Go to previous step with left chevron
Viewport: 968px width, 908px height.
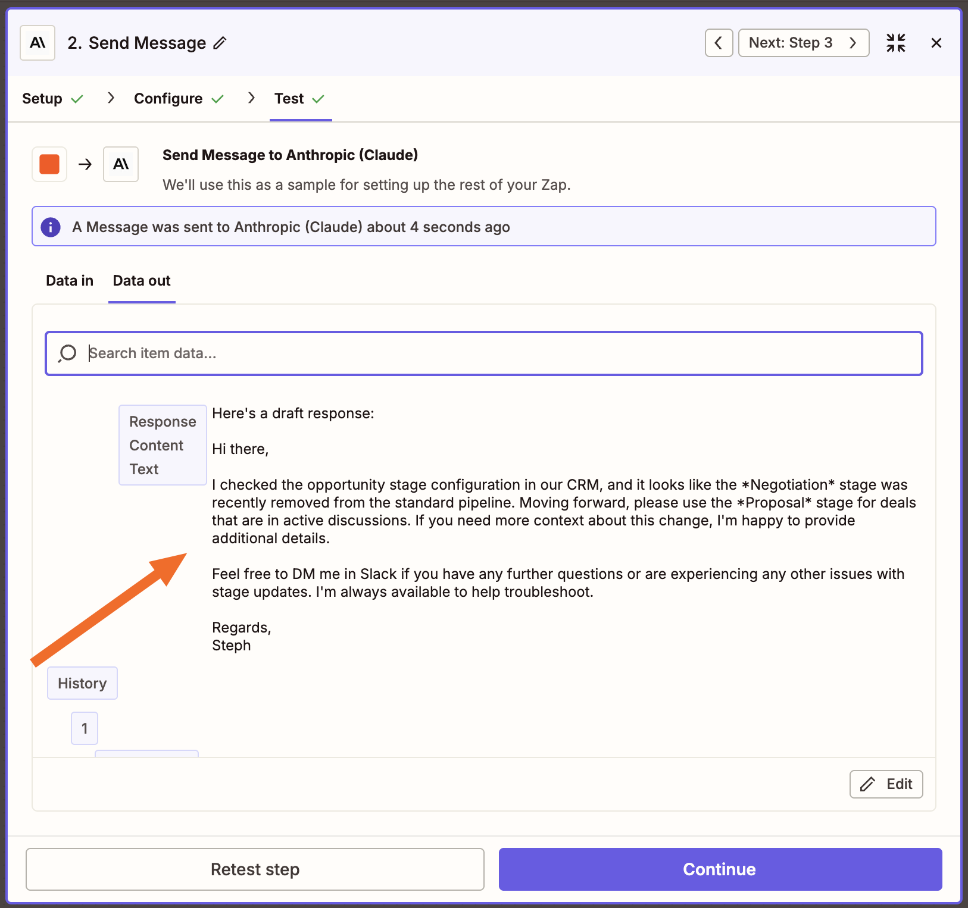(719, 43)
